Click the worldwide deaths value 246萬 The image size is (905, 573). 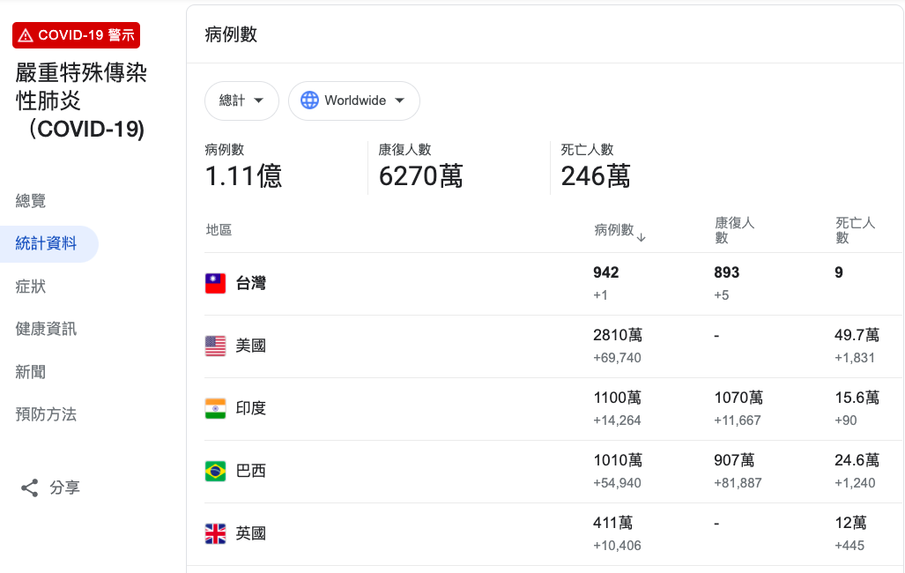click(596, 176)
